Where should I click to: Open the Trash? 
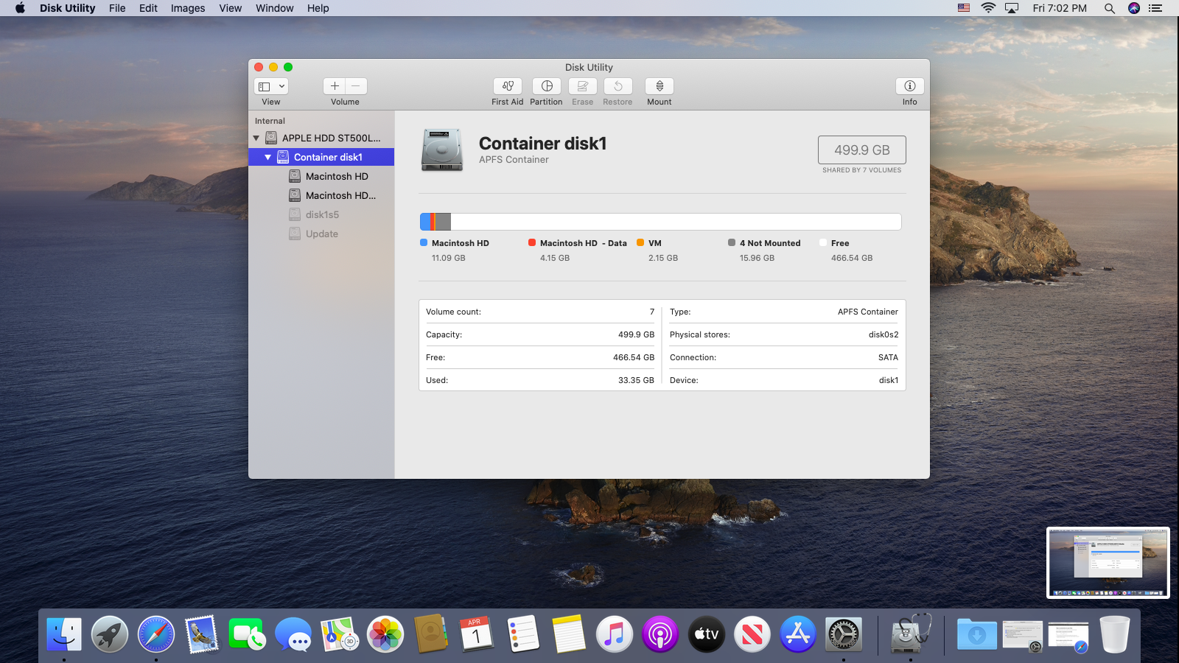point(1115,634)
